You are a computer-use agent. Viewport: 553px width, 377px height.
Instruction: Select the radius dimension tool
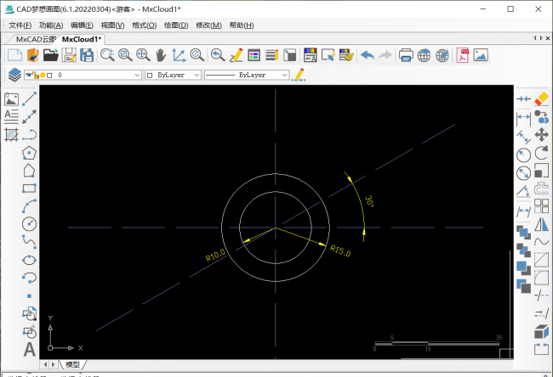523,155
